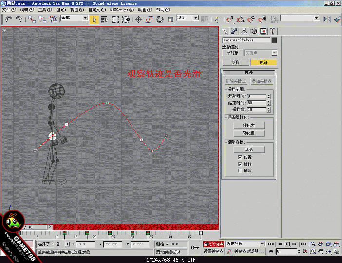Screen dimensions: 342x263
Task: Click the Select and Manipulate icon
Action: tap(217, 19)
